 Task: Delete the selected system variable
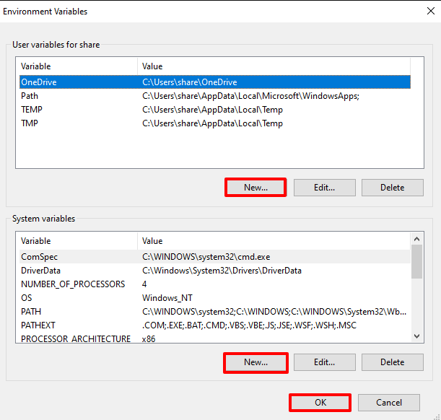pyautogui.click(x=393, y=362)
